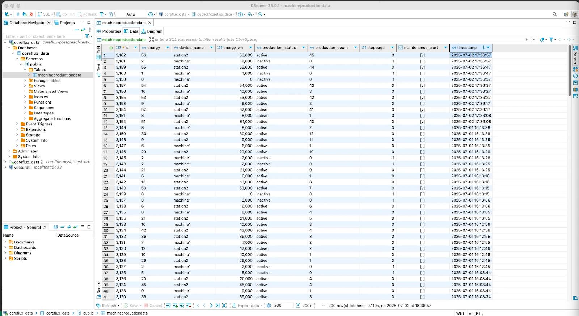Viewport: 579px width, 316px height.
Task: Expand the Functions tree node
Action: pos(25,102)
